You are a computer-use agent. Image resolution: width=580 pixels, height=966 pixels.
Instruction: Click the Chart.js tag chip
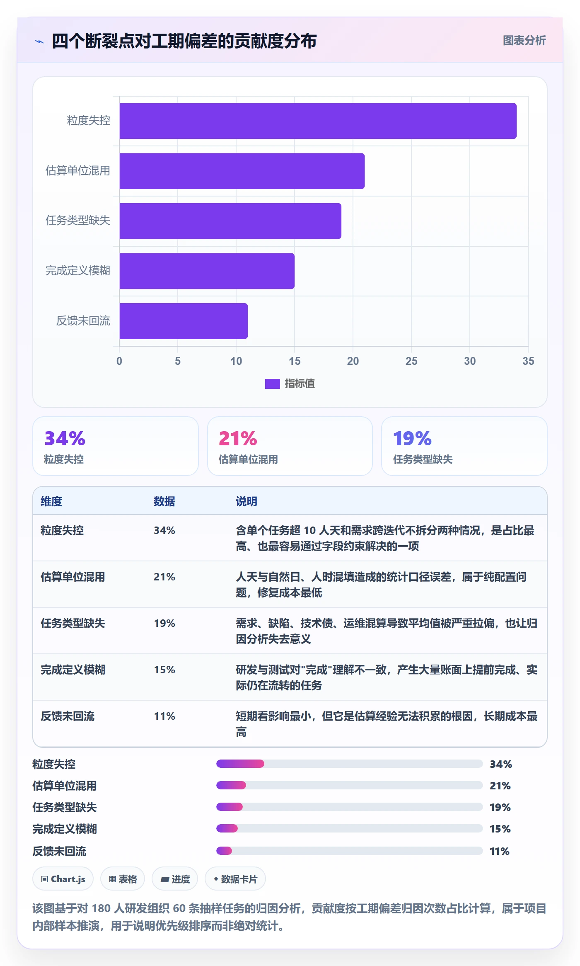click(x=63, y=879)
